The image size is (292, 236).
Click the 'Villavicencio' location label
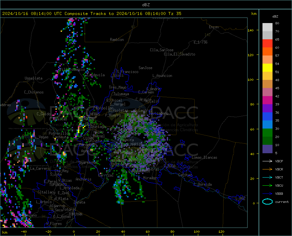click(72, 69)
